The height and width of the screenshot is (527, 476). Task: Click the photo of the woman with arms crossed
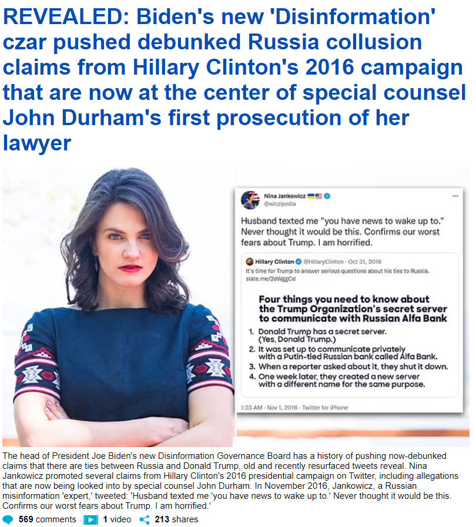[118, 307]
